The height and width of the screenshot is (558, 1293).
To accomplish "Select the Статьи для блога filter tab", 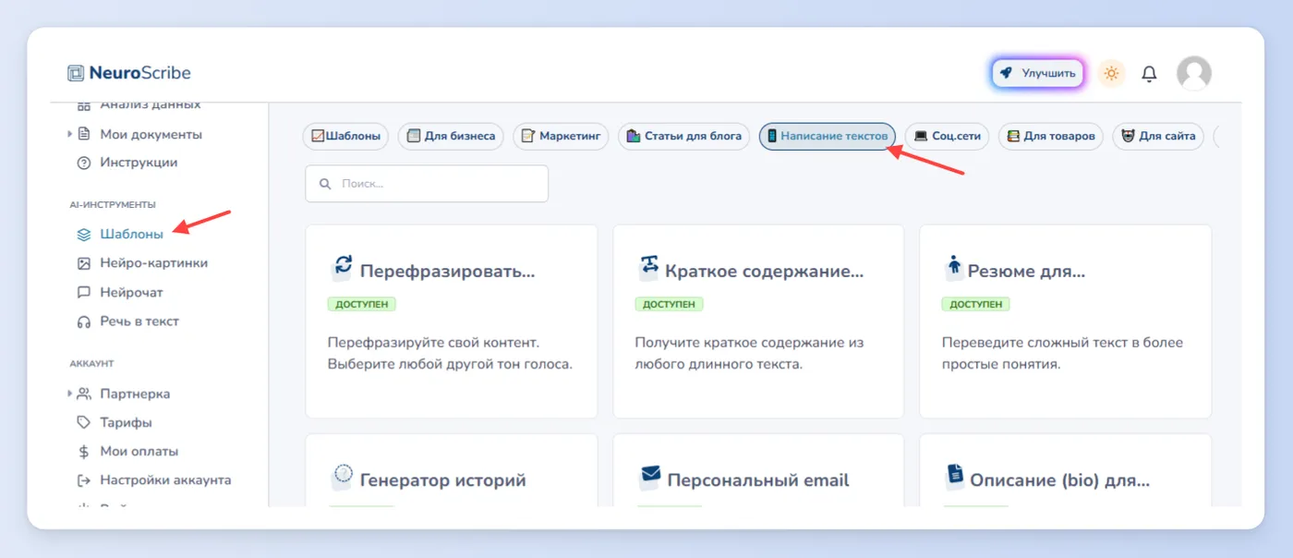I will tap(684, 136).
